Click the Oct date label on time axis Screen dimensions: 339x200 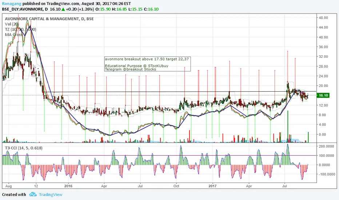click(x=176, y=186)
